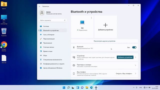Click the Центр обновления Windows icon

click(41, 68)
